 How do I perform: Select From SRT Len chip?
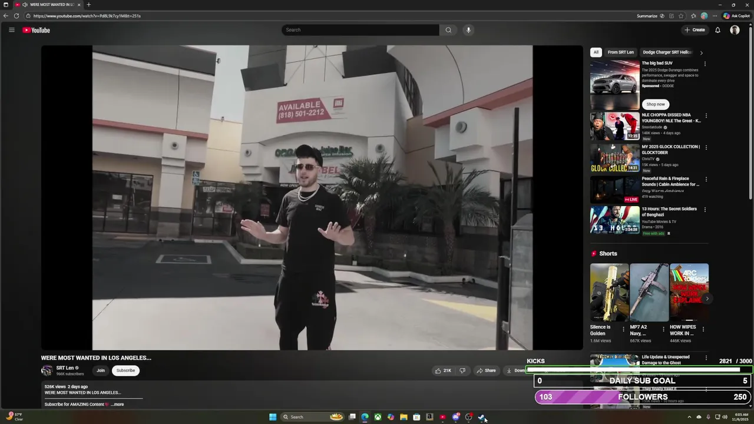[x=621, y=52]
